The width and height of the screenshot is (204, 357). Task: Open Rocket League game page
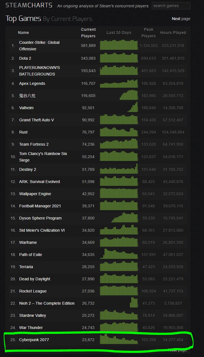click(33, 291)
